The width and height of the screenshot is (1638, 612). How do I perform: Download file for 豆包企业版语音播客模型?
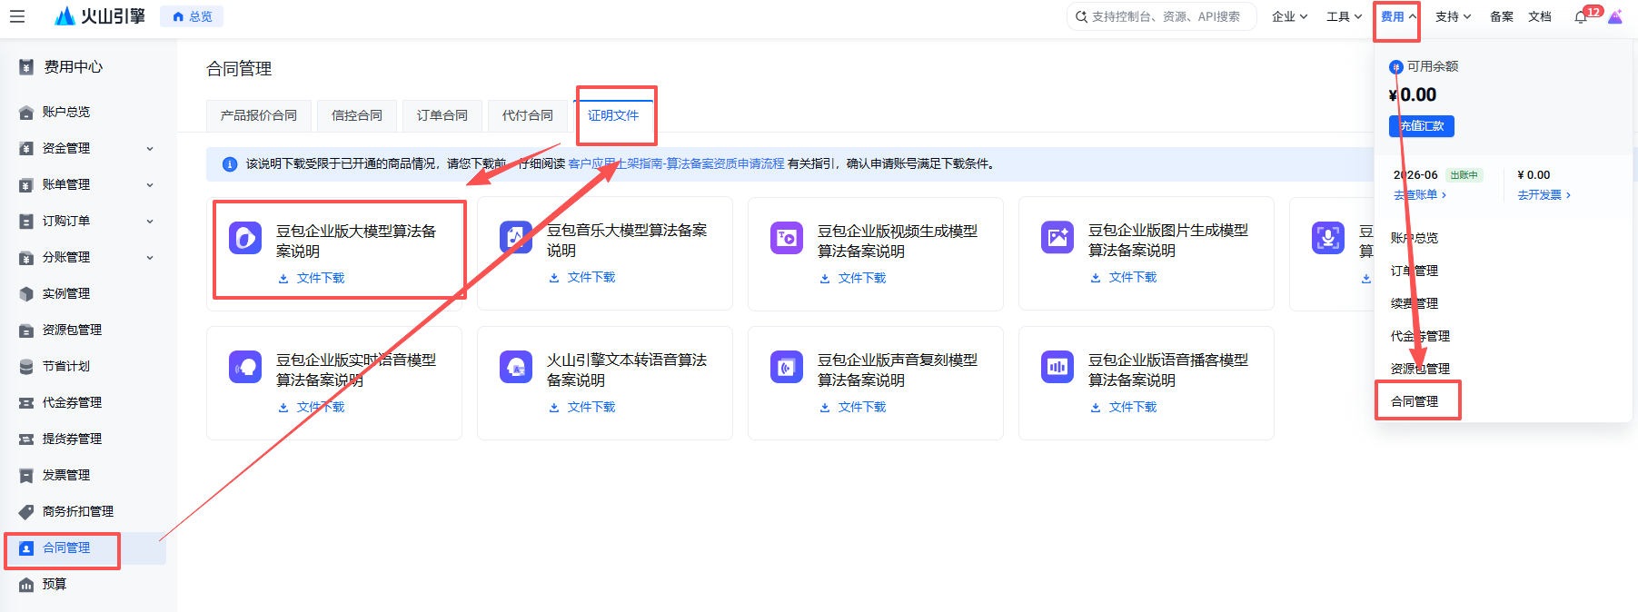(1124, 407)
